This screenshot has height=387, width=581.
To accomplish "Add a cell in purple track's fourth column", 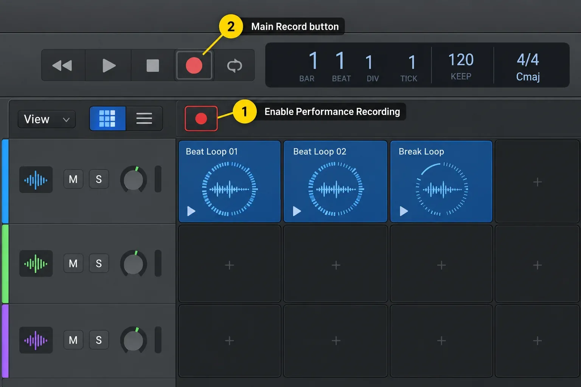I will pos(537,341).
